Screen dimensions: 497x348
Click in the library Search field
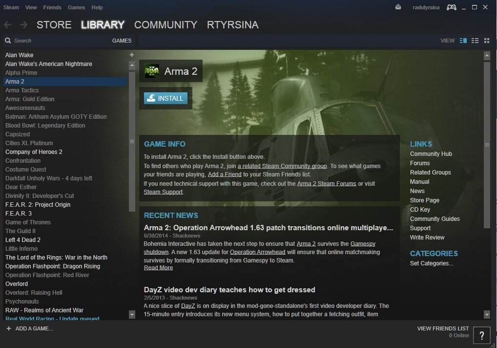coord(60,41)
